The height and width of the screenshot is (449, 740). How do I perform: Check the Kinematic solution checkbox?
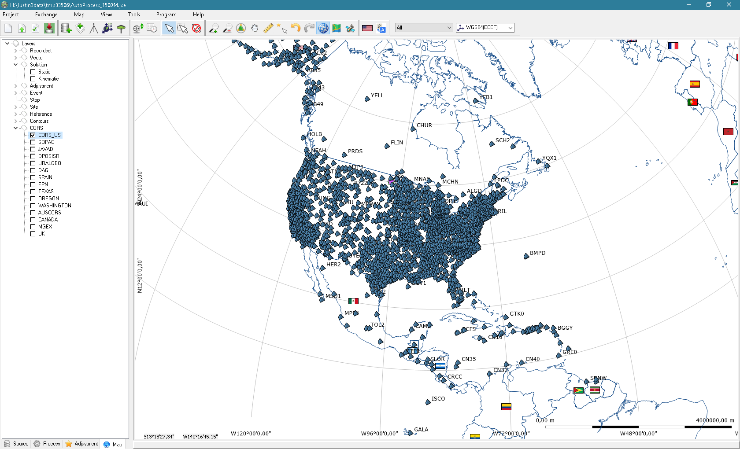pos(33,79)
